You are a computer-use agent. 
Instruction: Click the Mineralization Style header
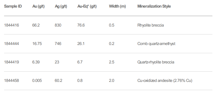[154, 6]
